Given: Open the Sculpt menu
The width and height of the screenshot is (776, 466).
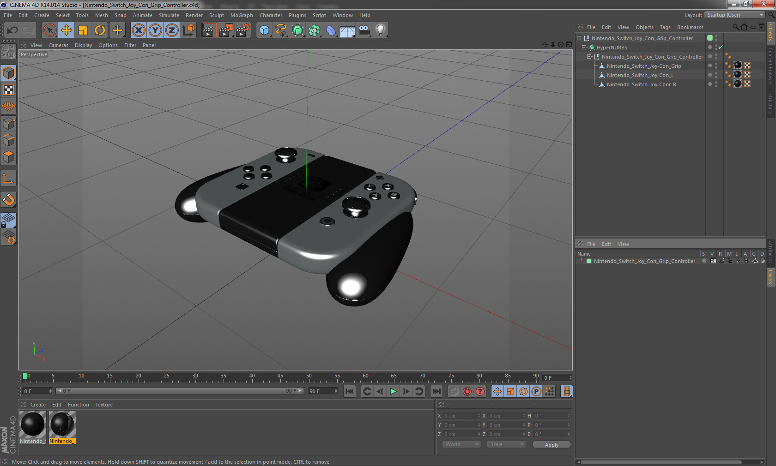Looking at the screenshot, I should point(216,15).
